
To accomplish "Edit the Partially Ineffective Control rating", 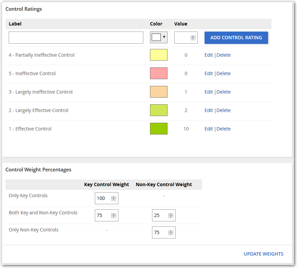I will (x=209, y=55).
